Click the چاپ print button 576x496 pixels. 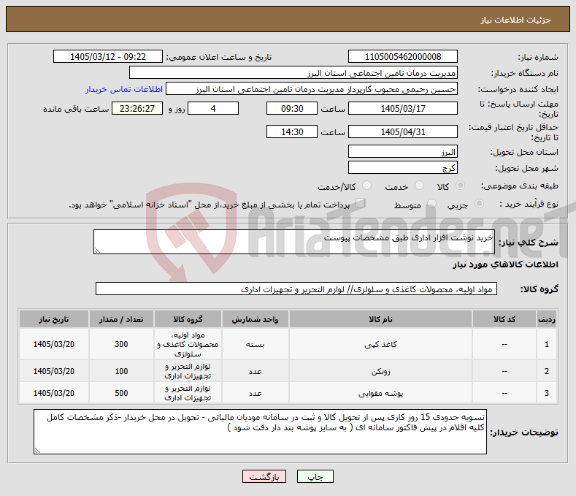[315, 476]
